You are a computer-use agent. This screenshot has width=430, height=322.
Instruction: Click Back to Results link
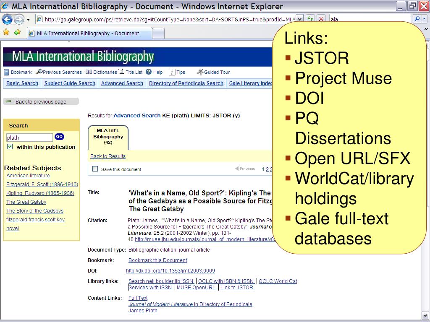coord(108,156)
